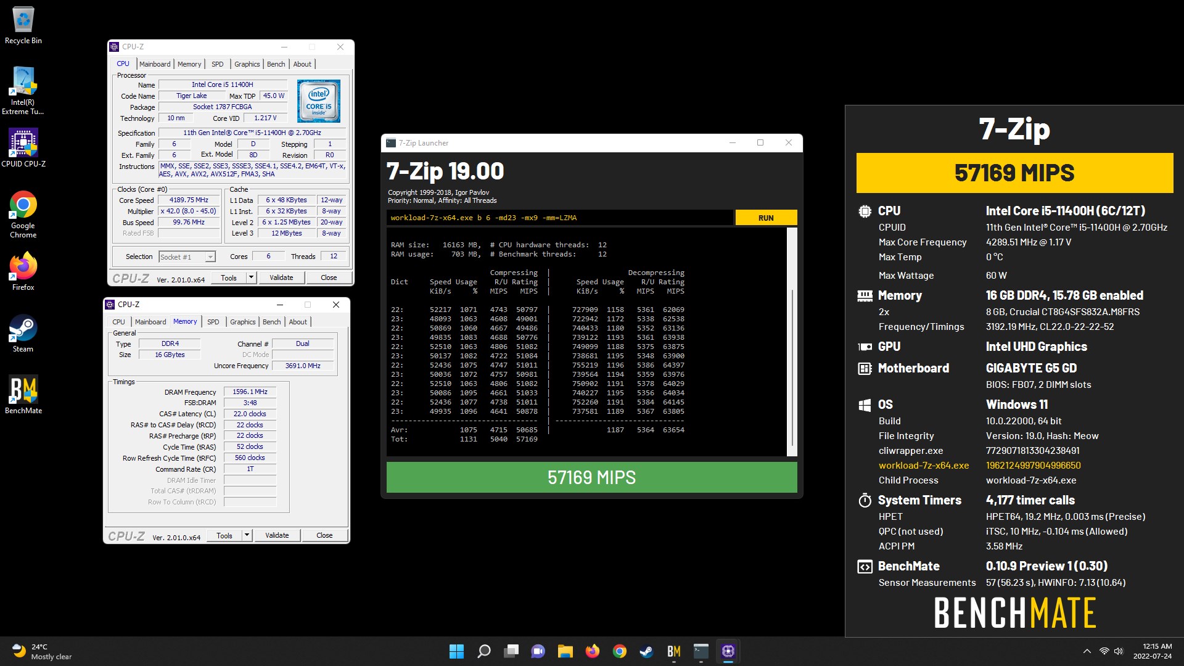The height and width of the screenshot is (666, 1184).
Task: Click Close in the upper CPU-Z window
Action: (329, 277)
